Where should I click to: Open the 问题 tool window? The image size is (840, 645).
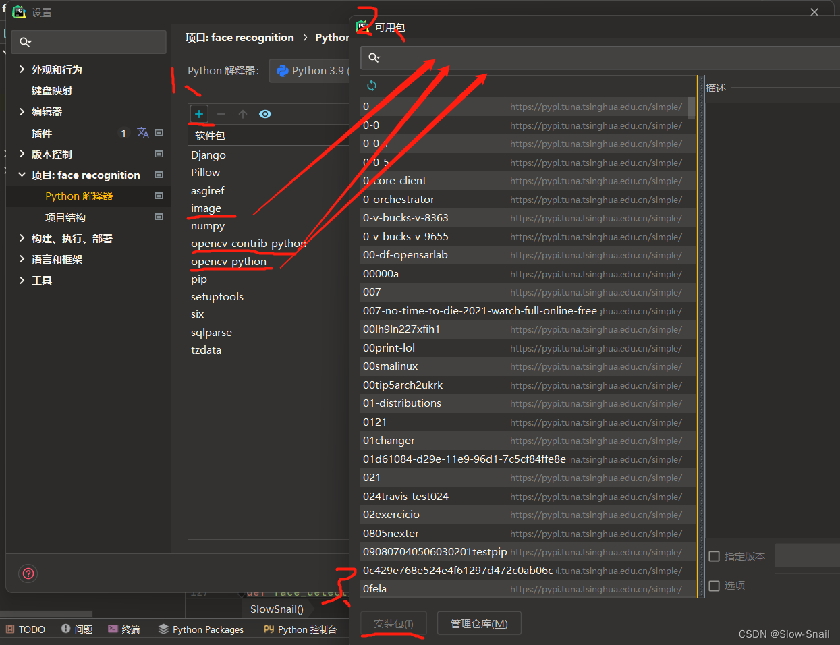pyautogui.click(x=76, y=629)
